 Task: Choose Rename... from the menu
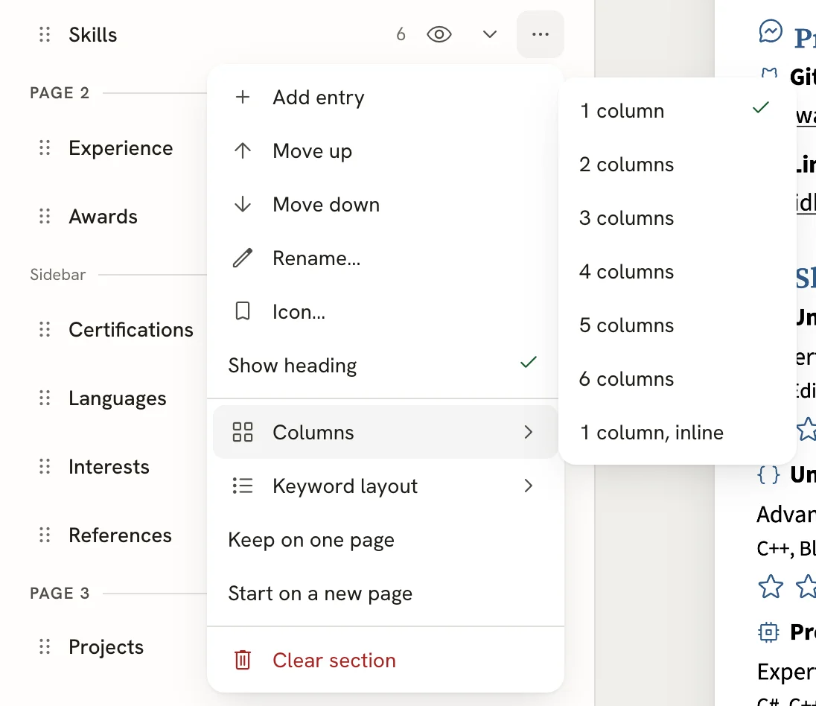click(x=386, y=258)
